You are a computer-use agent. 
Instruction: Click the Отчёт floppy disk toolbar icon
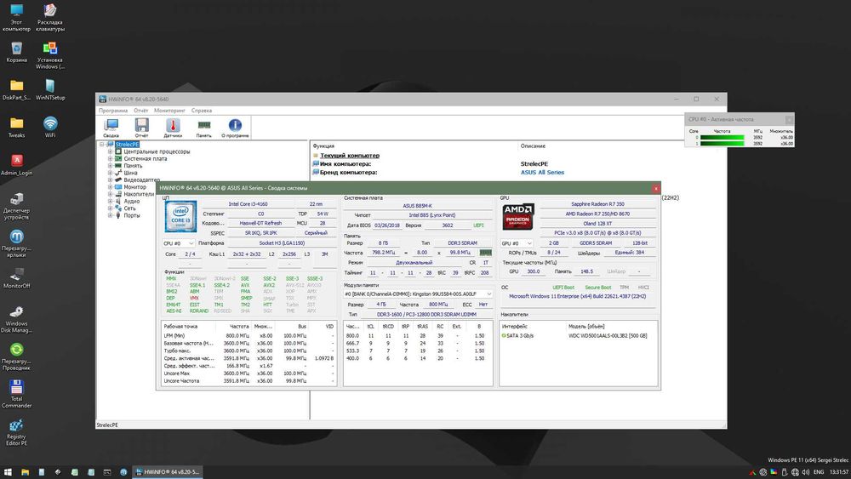point(141,128)
